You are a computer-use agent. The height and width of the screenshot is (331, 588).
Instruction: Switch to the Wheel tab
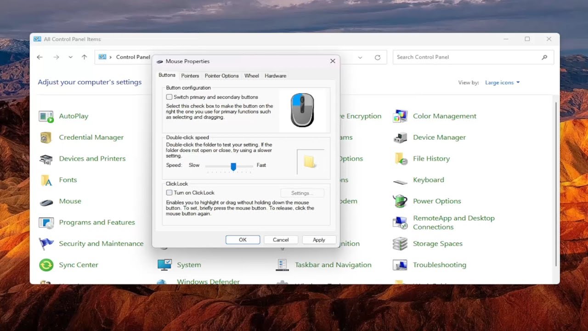point(251,75)
